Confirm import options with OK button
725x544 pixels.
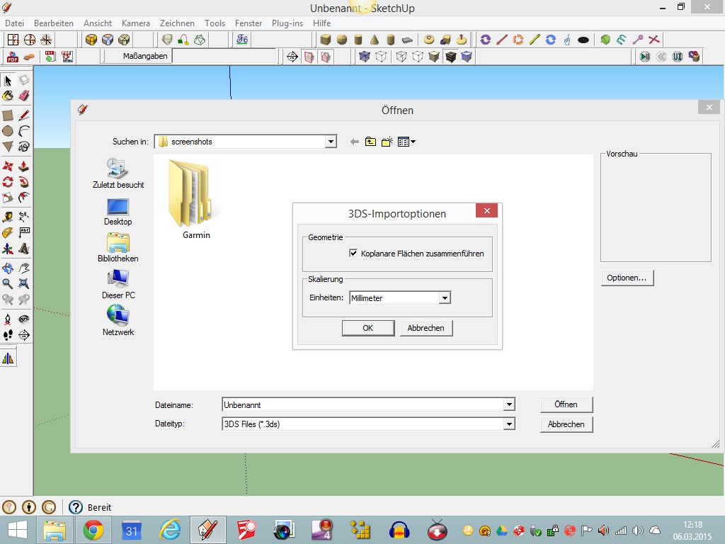[x=367, y=328]
